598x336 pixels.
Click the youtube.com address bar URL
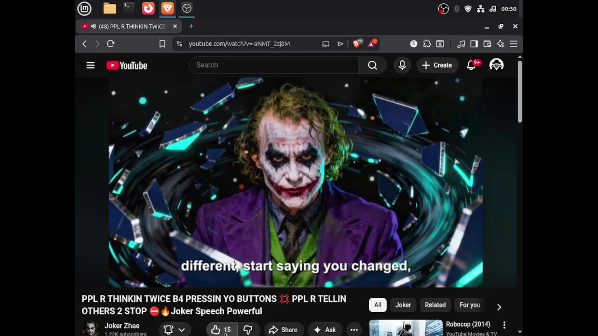point(239,44)
